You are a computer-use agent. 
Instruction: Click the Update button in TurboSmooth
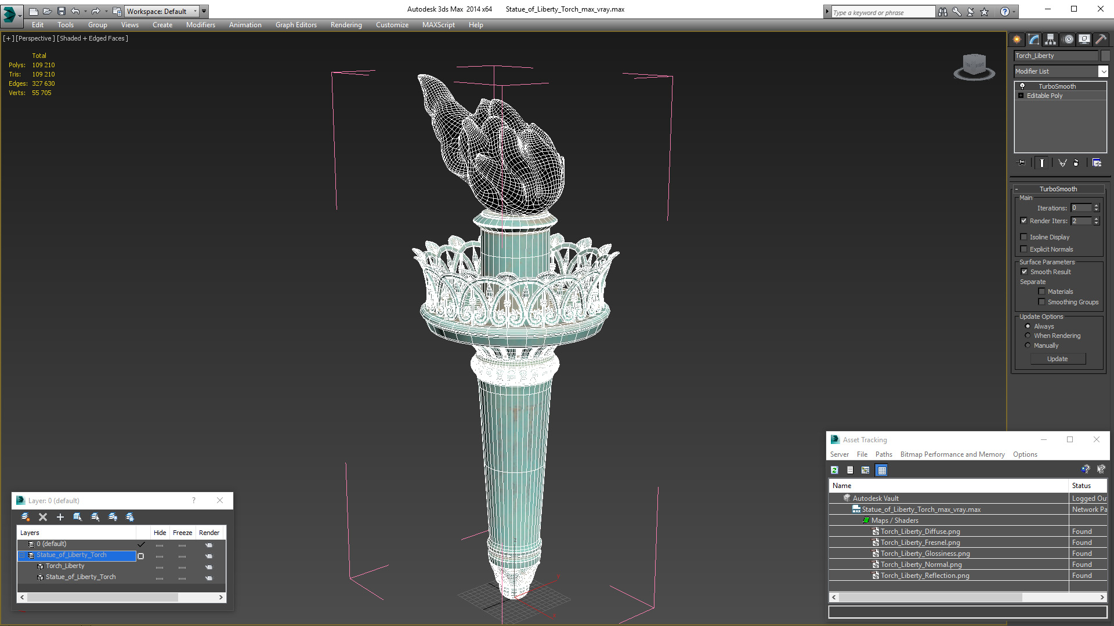(x=1057, y=359)
